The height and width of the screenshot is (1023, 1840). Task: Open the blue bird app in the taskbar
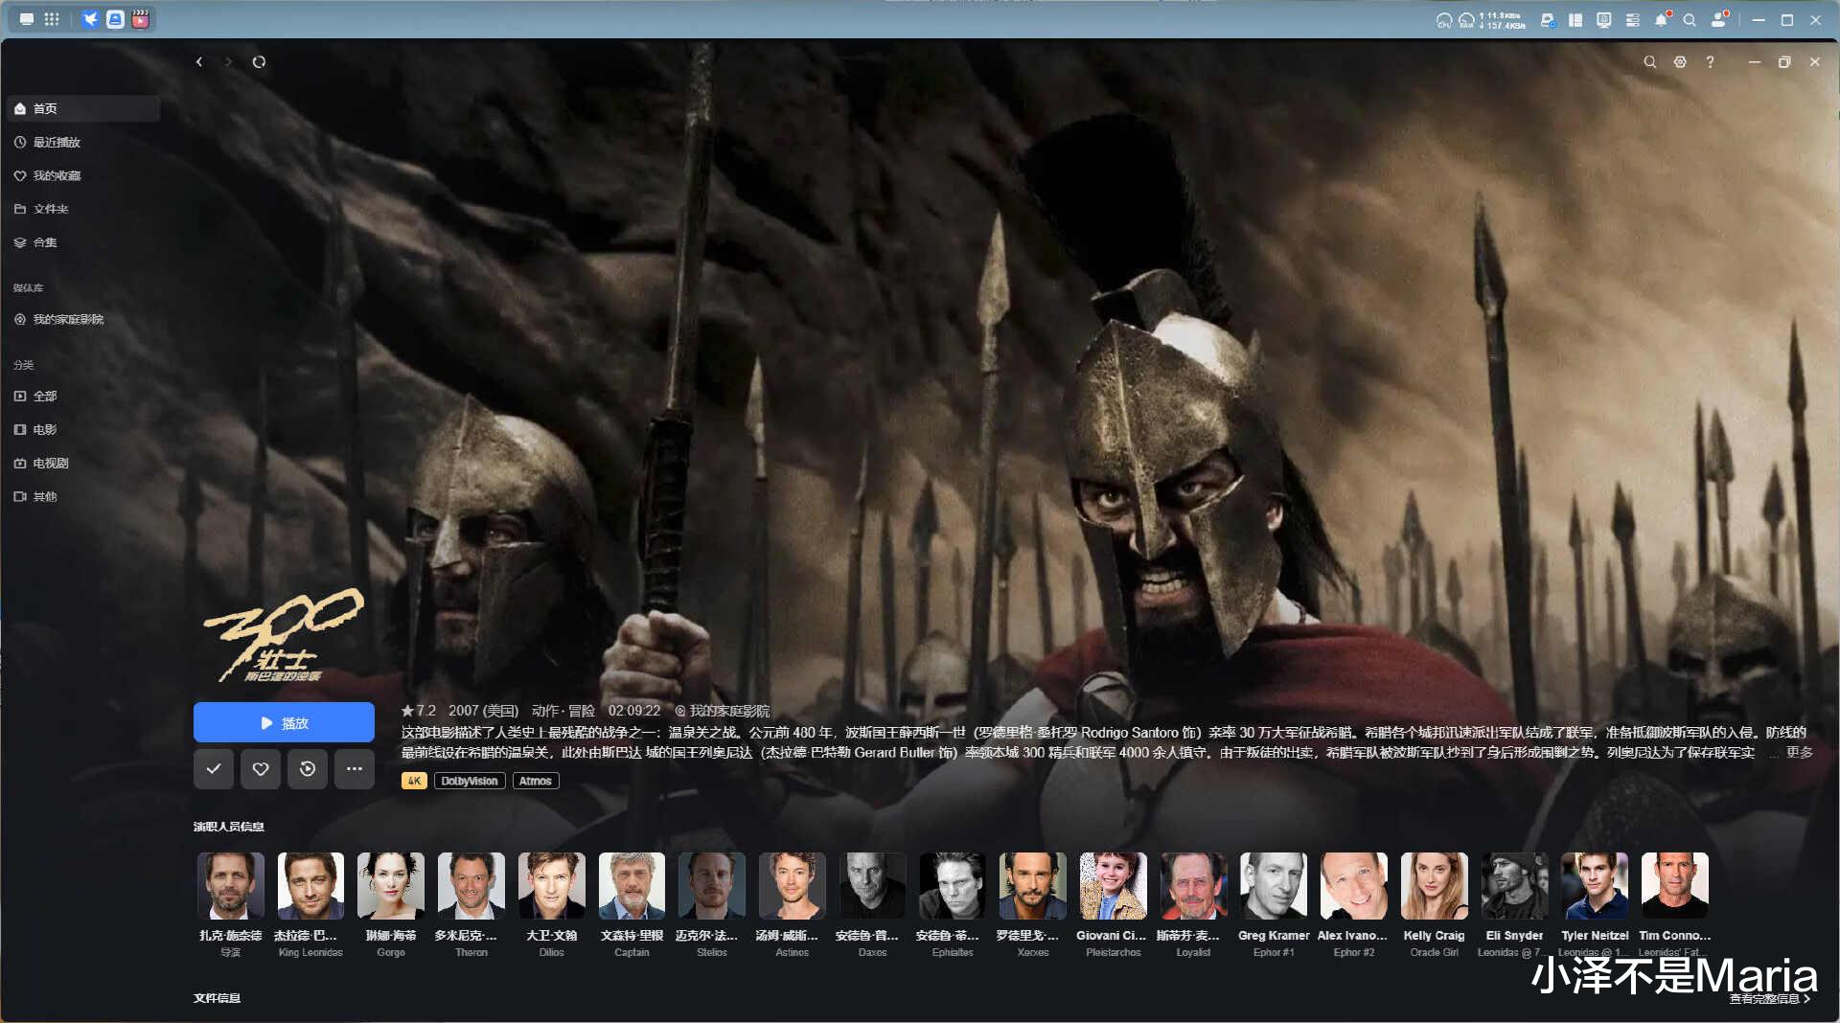click(90, 19)
